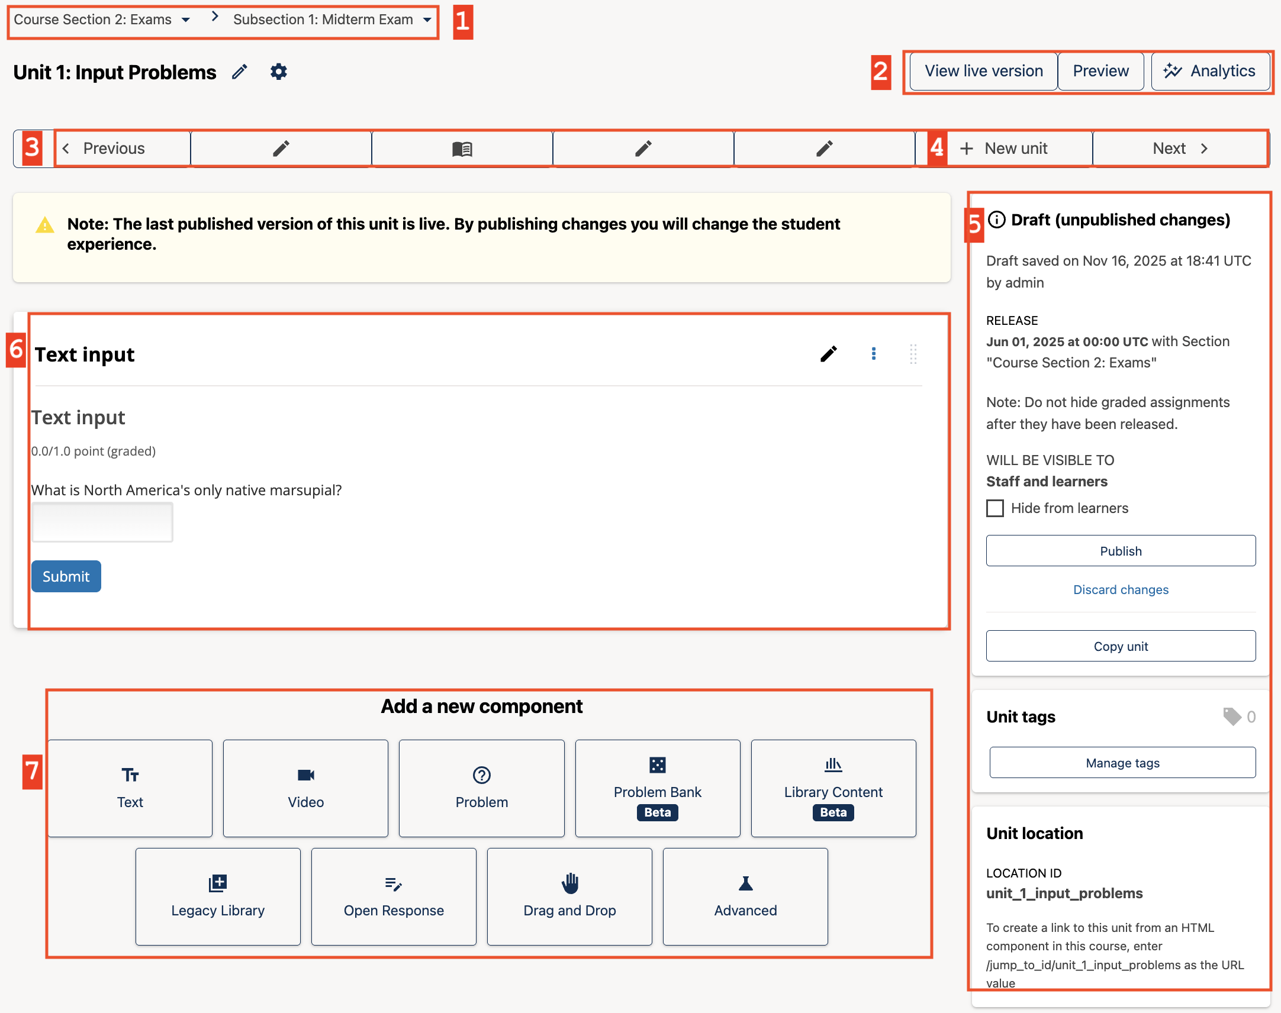Expand Subsection 1: Midterm Exam dropdown
1281x1013 pixels.
pyautogui.click(x=427, y=20)
